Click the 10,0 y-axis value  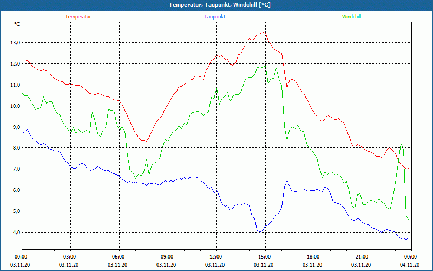15,106
